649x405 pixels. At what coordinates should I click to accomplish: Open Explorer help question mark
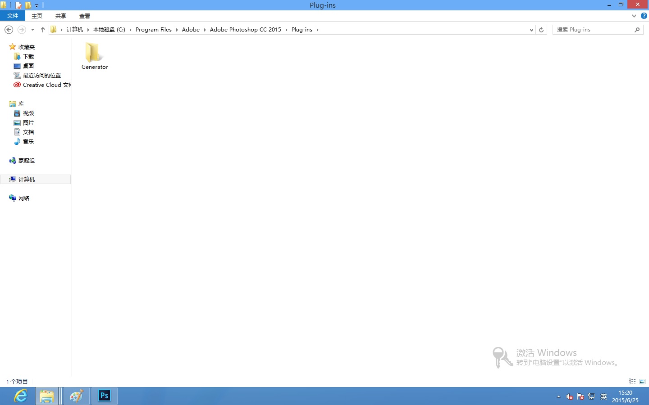coord(644,16)
